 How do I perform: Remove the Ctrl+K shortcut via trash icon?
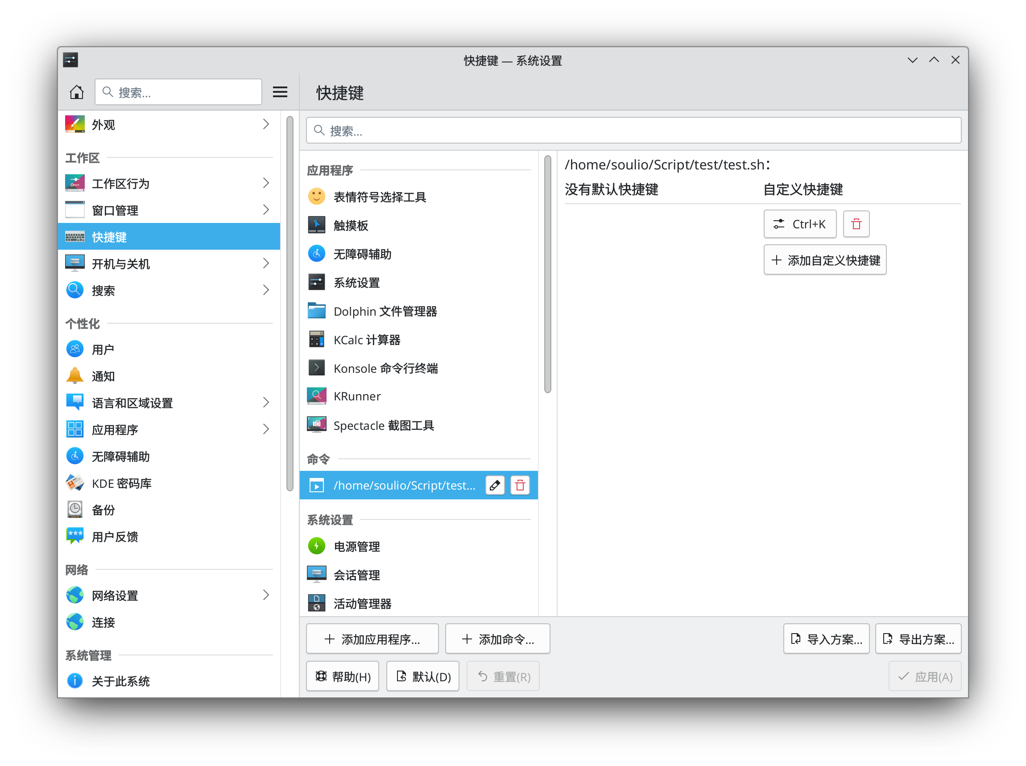(856, 224)
